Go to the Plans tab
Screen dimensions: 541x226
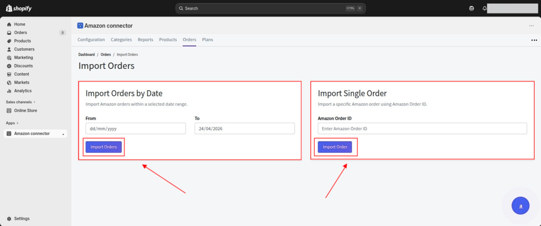click(208, 40)
